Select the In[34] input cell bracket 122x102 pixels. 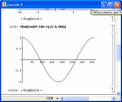coord(112,29)
